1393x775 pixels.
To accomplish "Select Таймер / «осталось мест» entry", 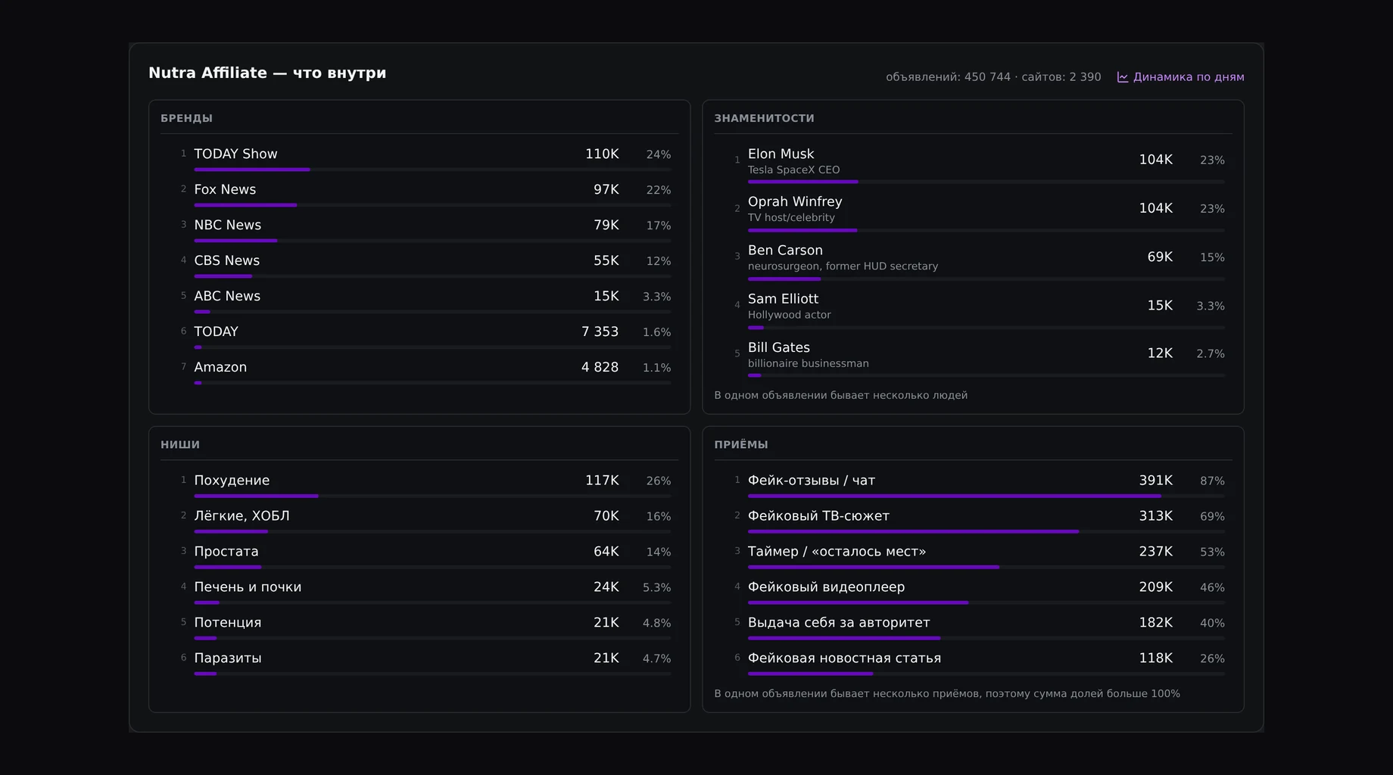I will 979,556.
